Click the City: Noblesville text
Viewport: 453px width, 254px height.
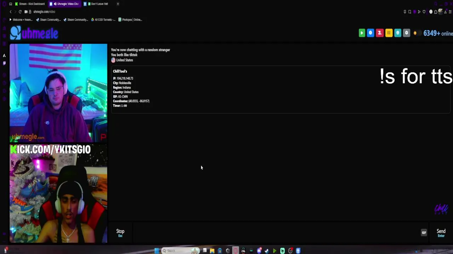click(x=122, y=83)
